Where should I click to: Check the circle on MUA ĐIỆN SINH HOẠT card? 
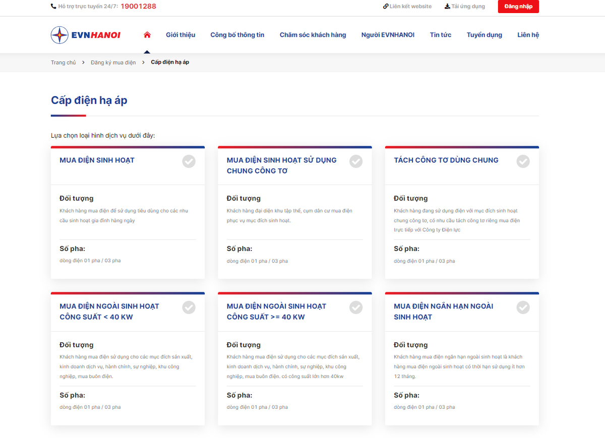(189, 161)
